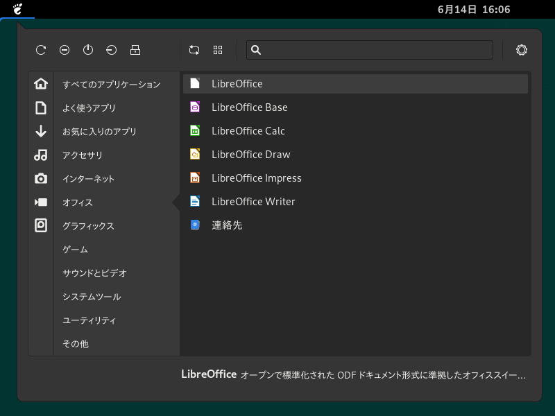Click the lock screen icon
The image size is (555, 416).
tap(135, 50)
